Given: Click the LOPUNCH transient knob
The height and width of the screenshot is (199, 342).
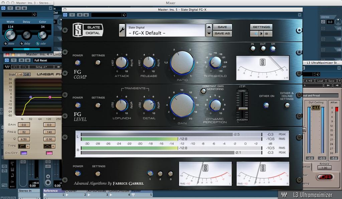Looking at the screenshot, I should click(122, 105).
